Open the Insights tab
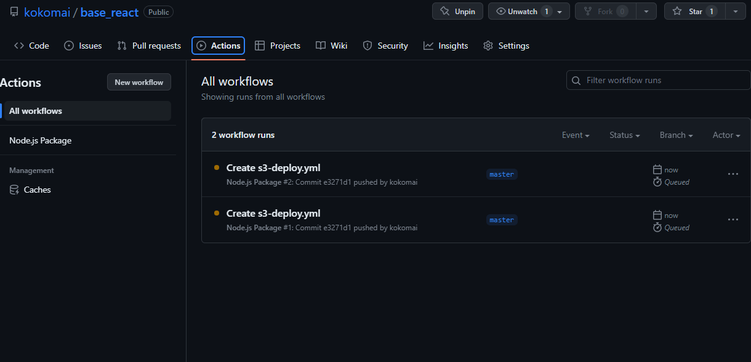Screen dimensions: 751x362 tap(446, 46)
